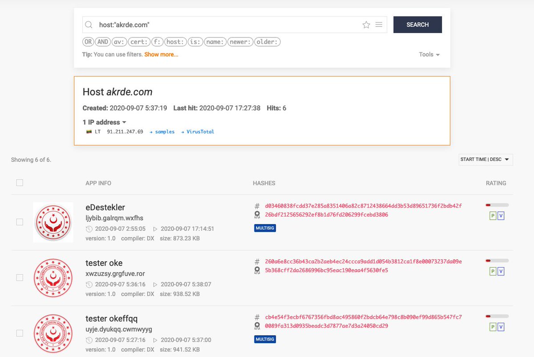Click the rating bar for tester oke
The image size is (534, 357).
tap(497, 261)
